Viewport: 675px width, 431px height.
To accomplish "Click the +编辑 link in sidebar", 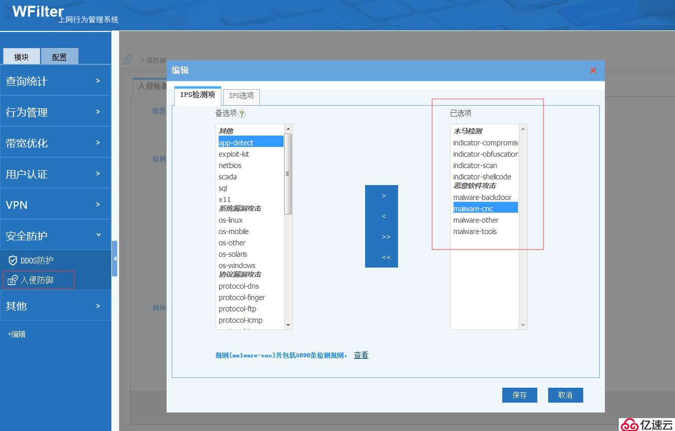I will pos(17,334).
